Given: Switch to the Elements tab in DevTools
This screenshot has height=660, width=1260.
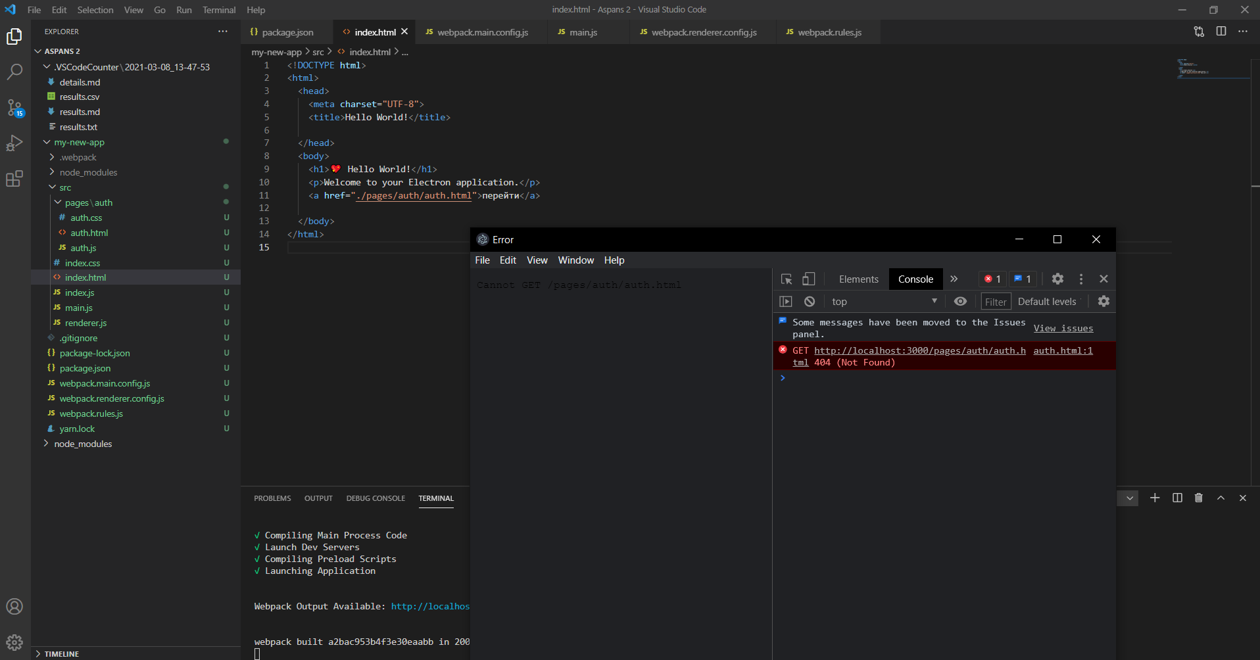Looking at the screenshot, I should [x=858, y=279].
